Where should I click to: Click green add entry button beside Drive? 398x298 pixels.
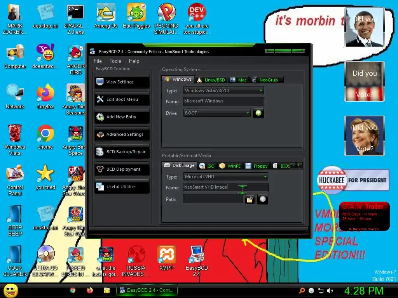coord(258,113)
